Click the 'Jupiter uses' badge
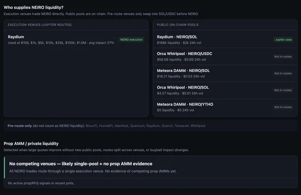Viewport: 301px width, 195px height. pyautogui.click(x=283, y=39)
